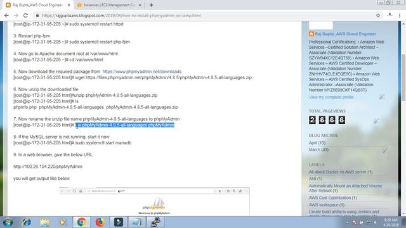Open AWS workspace (1) label link

tap(327, 205)
